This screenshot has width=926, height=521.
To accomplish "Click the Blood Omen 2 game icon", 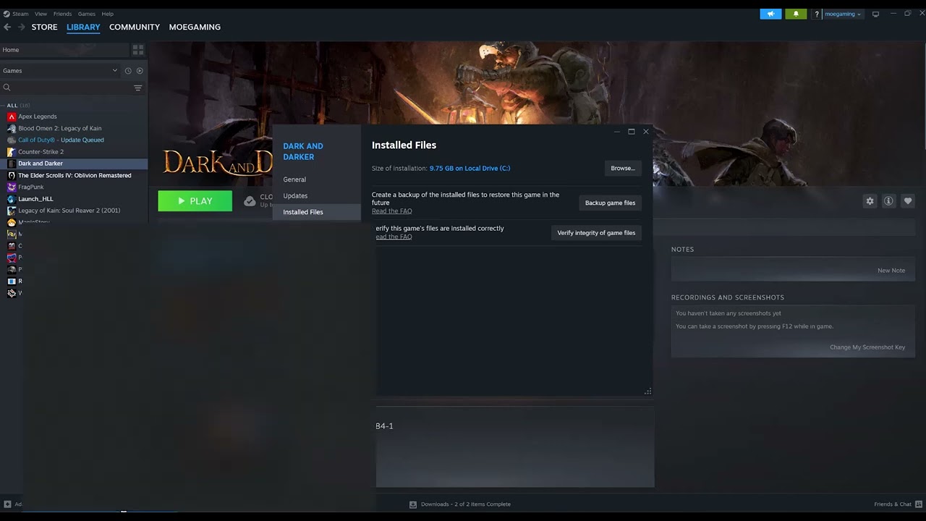I will tap(12, 128).
